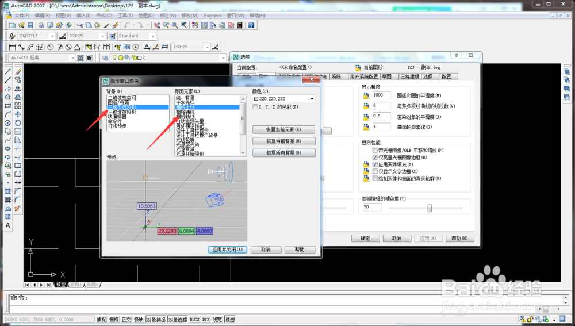Open the AutoCAD 经典 workspace dropdown

(x=42, y=58)
